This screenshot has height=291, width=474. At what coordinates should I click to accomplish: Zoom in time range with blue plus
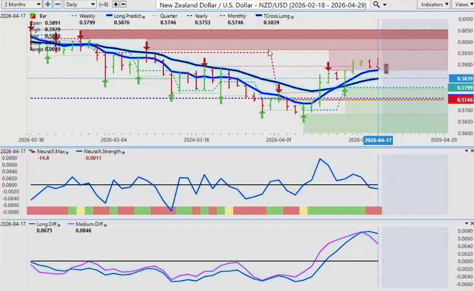48,4
